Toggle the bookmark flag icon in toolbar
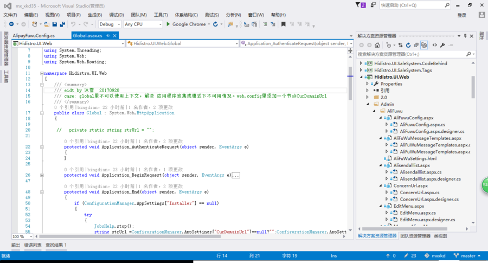The height and width of the screenshot is (263, 488). click(283, 24)
